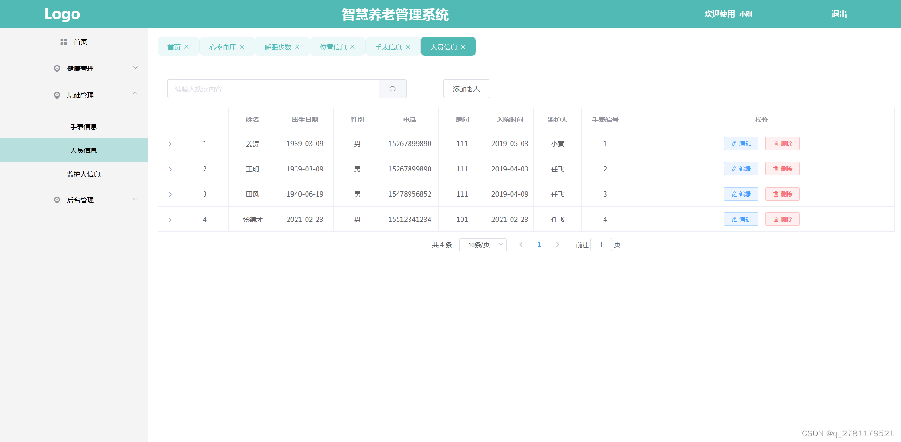Viewport: 901px width, 442px height.
Task: Click the 出生日期 column header
Action: tap(305, 120)
